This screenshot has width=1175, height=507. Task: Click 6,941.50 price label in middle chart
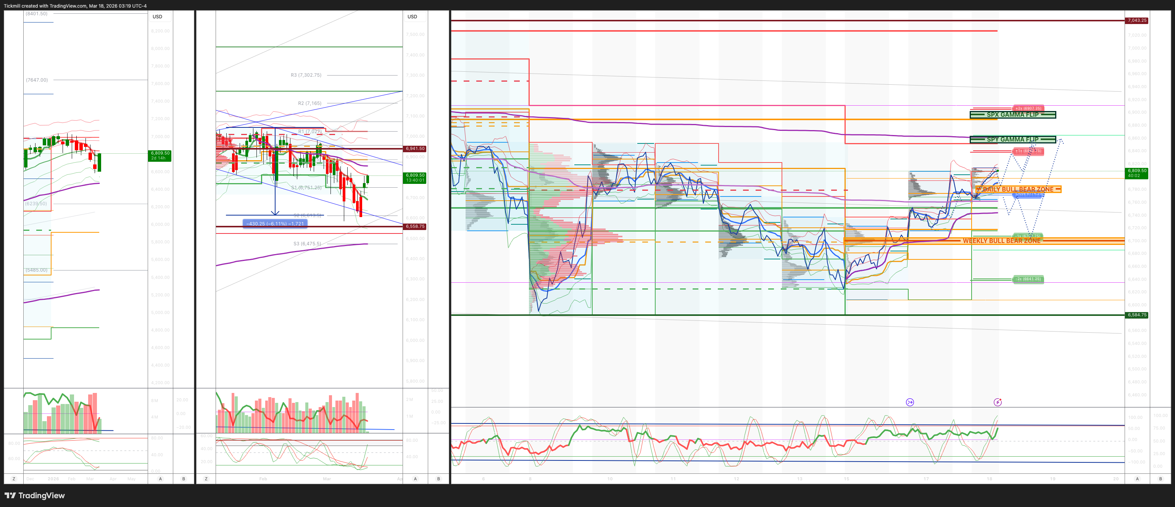coord(414,149)
